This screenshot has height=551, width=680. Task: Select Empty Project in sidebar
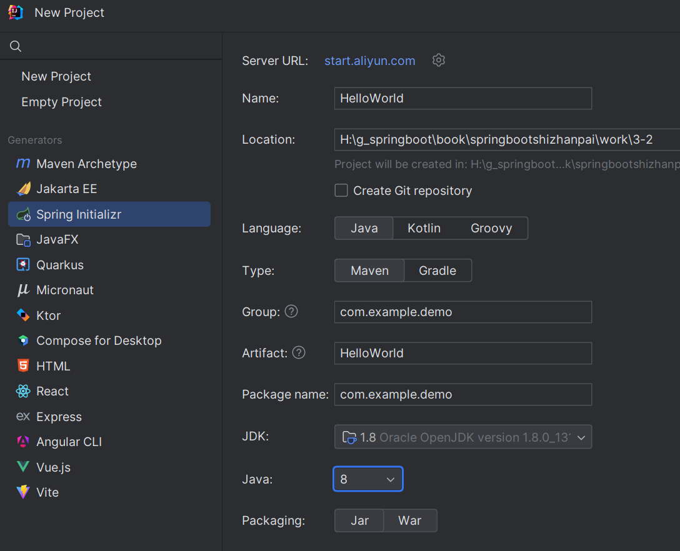point(62,102)
